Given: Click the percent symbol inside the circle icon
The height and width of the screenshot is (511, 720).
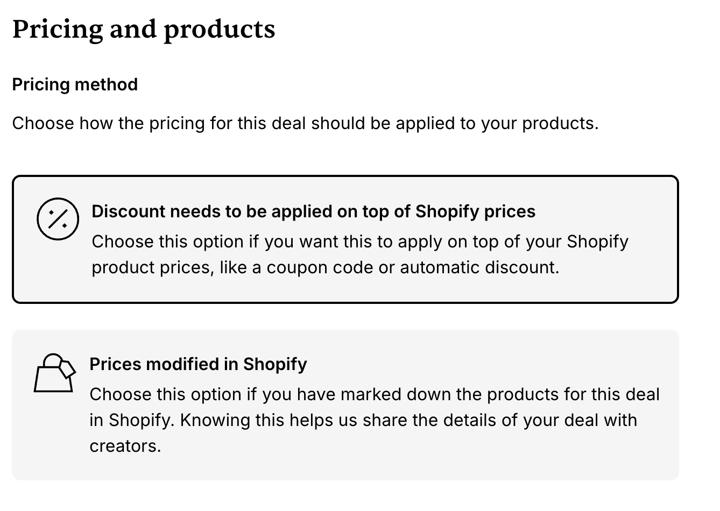Looking at the screenshot, I should click(x=58, y=219).
